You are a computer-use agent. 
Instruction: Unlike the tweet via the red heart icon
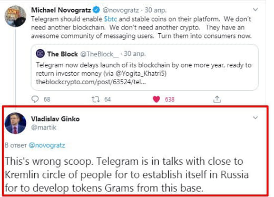click(156, 99)
